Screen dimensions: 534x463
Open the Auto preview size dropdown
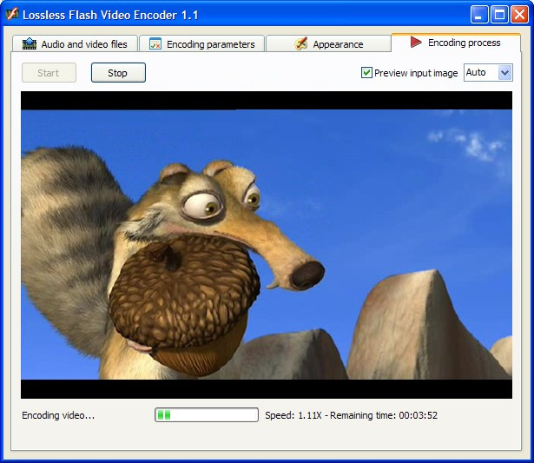(x=488, y=73)
